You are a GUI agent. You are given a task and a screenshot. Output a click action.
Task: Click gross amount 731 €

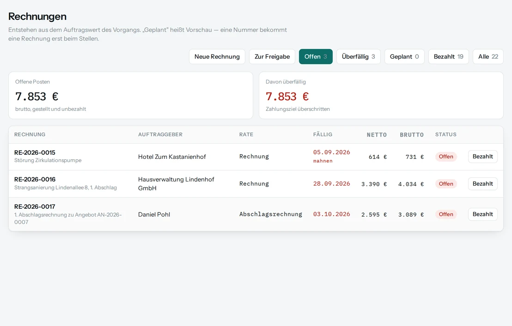coord(414,157)
